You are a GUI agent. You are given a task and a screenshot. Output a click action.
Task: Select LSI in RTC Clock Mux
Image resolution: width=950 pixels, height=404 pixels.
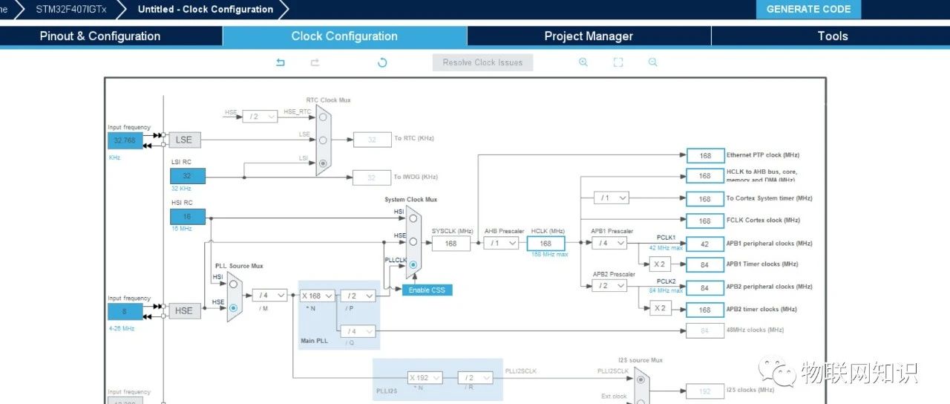[x=322, y=163]
